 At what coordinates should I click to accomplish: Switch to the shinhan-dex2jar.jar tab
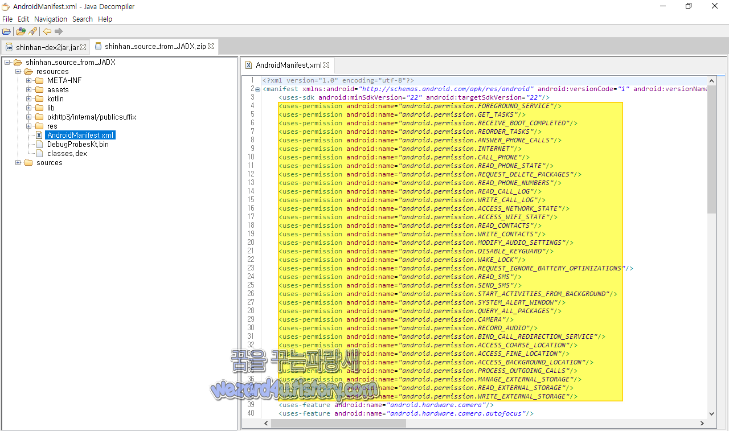pos(45,47)
